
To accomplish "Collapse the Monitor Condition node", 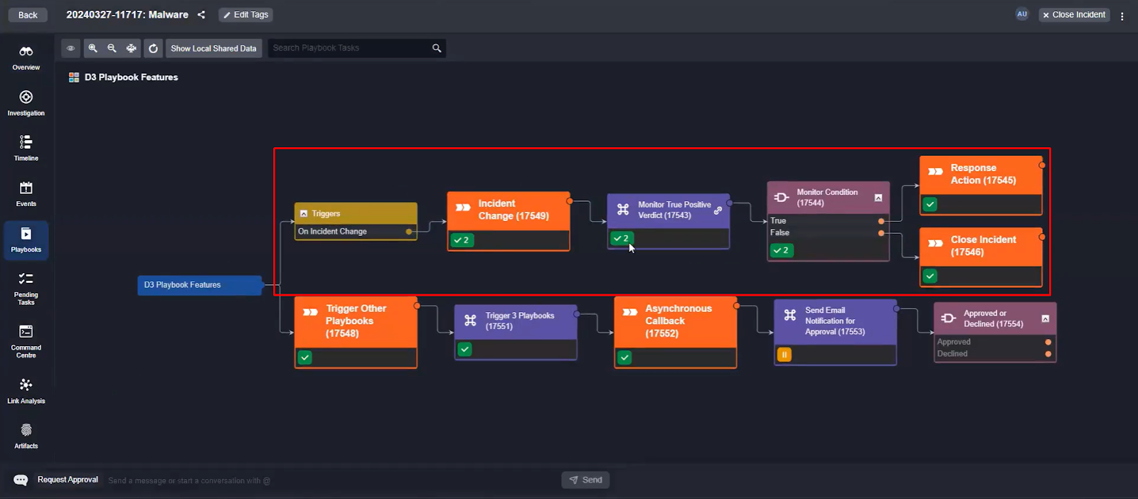I will [878, 198].
